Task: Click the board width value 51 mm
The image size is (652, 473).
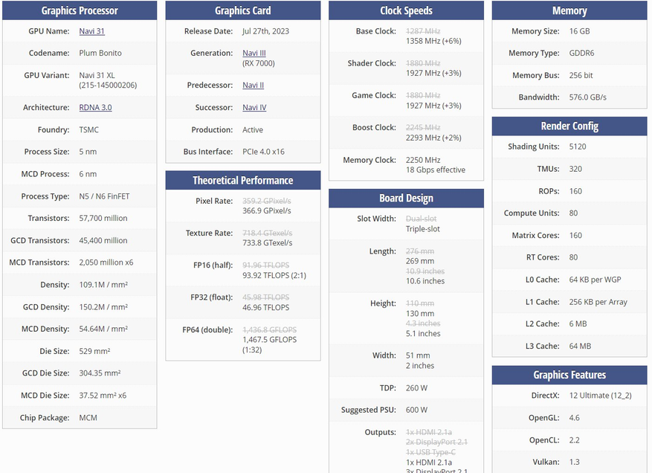Action: (418, 355)
